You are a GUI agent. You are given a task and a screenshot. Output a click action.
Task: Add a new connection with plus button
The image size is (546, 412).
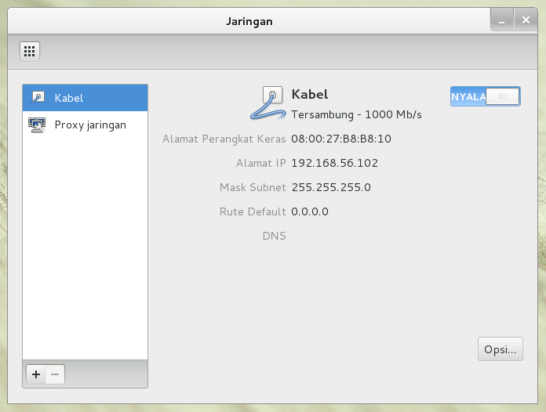pos(35,374)
